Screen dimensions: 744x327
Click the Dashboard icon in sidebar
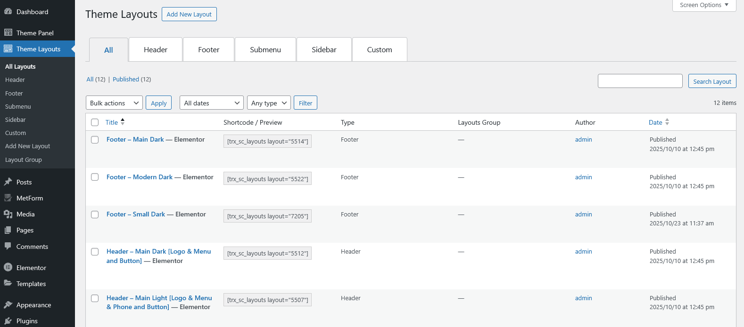tap(8, 12)
